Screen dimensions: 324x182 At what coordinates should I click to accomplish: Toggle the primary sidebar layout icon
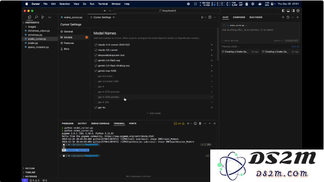283,11
